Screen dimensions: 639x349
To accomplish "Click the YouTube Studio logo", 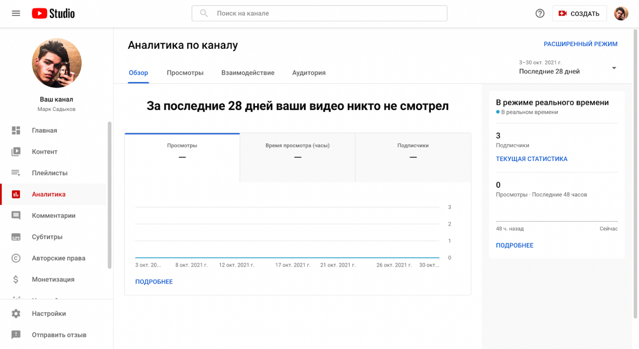I will [x=53, y=14].
